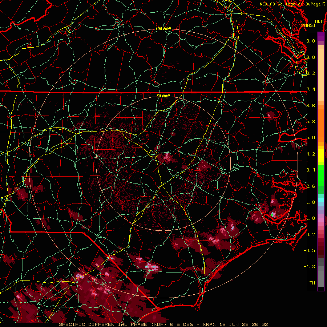Click the -0.5 color scale value

coord(309,251)
